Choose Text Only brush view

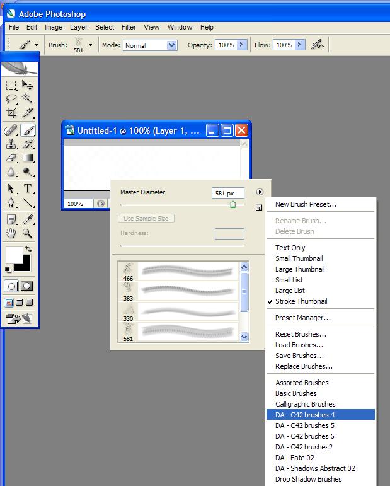pos(290,248)
